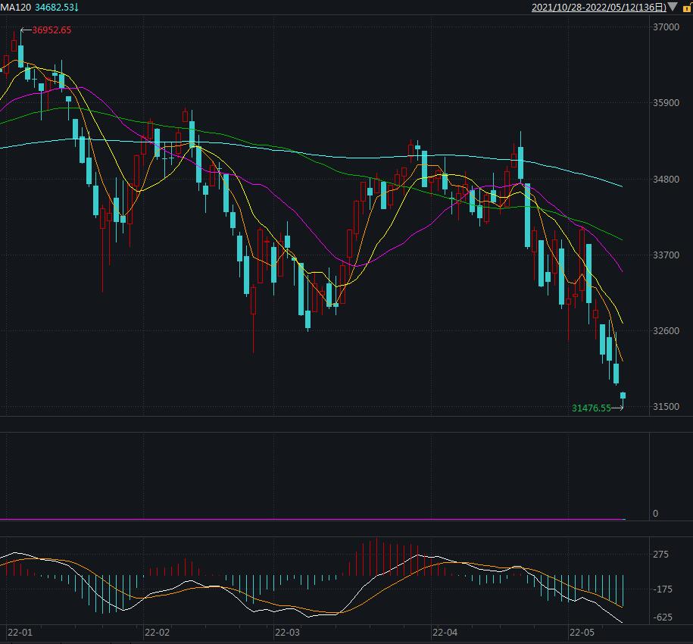
Task: Click the high price label 36952.65
Action: tap(52, 30)
